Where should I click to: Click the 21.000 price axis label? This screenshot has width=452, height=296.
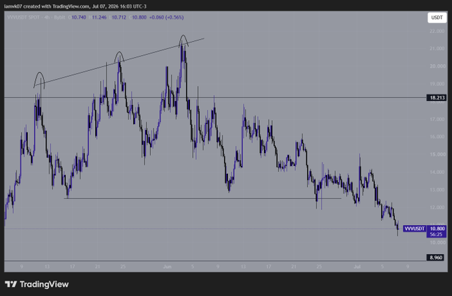(437, 48)
